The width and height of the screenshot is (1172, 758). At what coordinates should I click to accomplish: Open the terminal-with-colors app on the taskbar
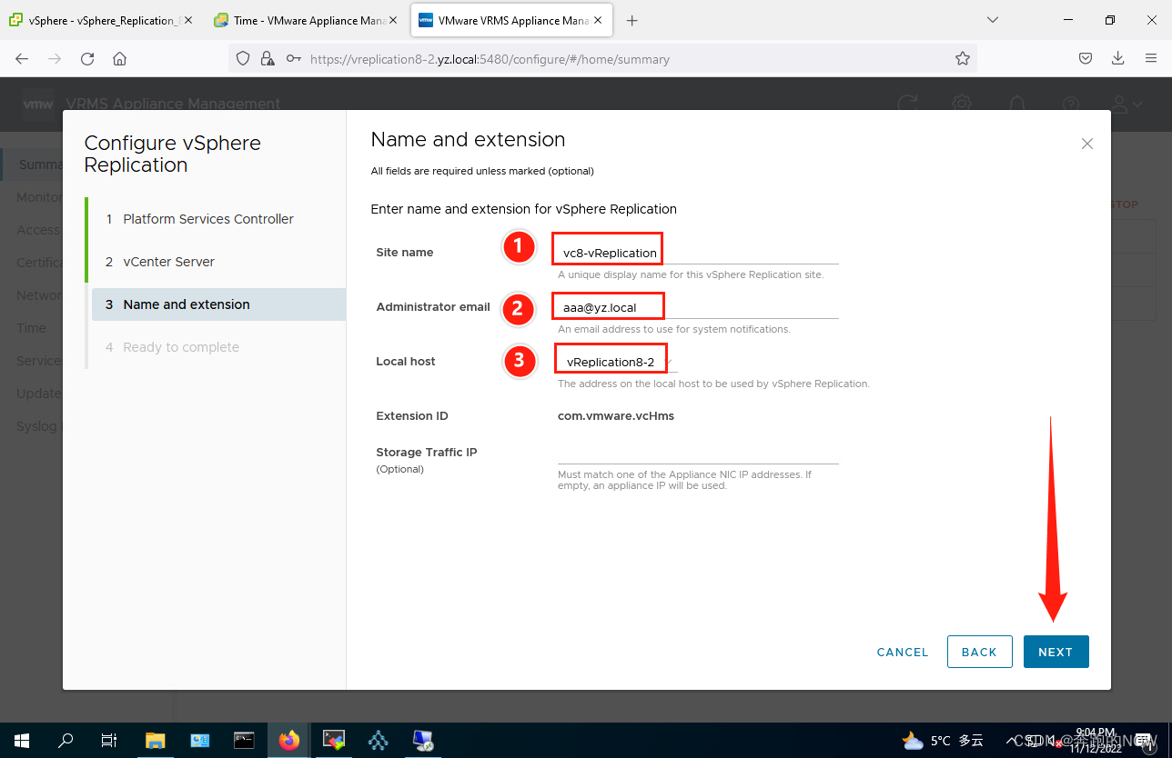pos(334,740)
